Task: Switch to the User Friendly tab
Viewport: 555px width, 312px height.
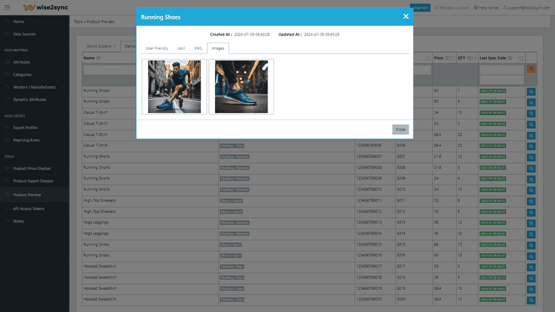Action: pyautogui.click(x=157, y=48)
